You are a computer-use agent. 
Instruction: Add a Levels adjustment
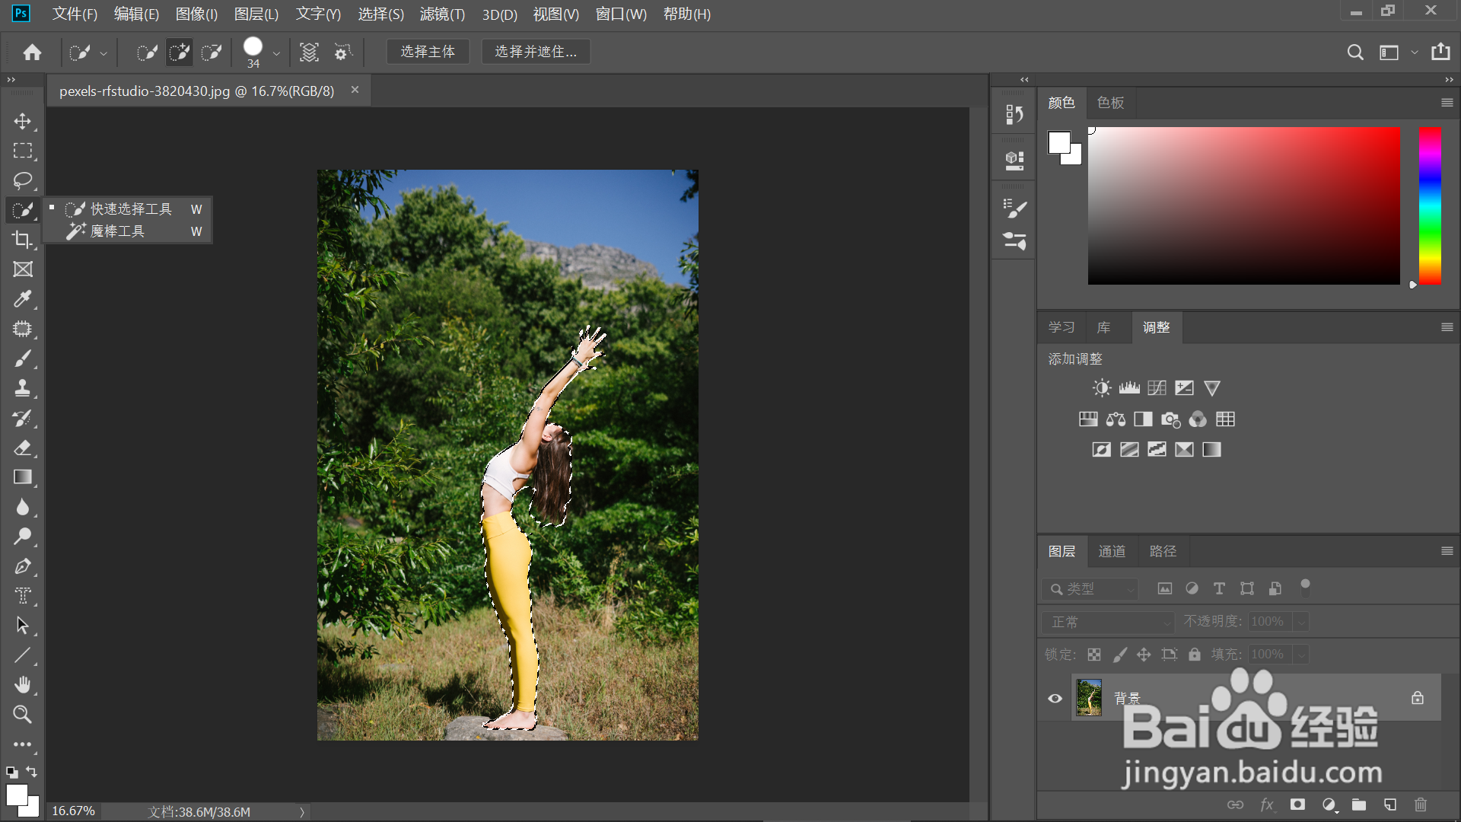point(1129,388)
